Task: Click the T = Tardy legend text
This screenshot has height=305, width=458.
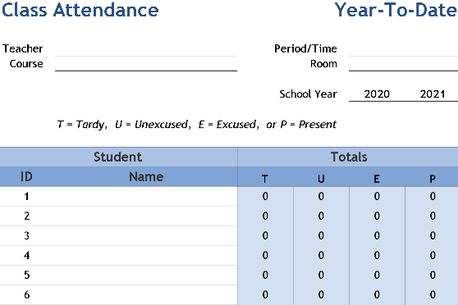Action: (82, 125)
